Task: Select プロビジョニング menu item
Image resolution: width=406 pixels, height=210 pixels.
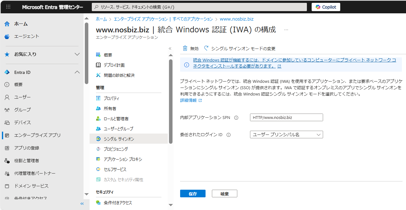Action: click(x=116, y=149)
